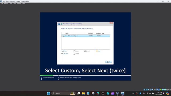Click the taskbar Search box
171x96 pixels.
pyautogui.click(x=63, y=93)
